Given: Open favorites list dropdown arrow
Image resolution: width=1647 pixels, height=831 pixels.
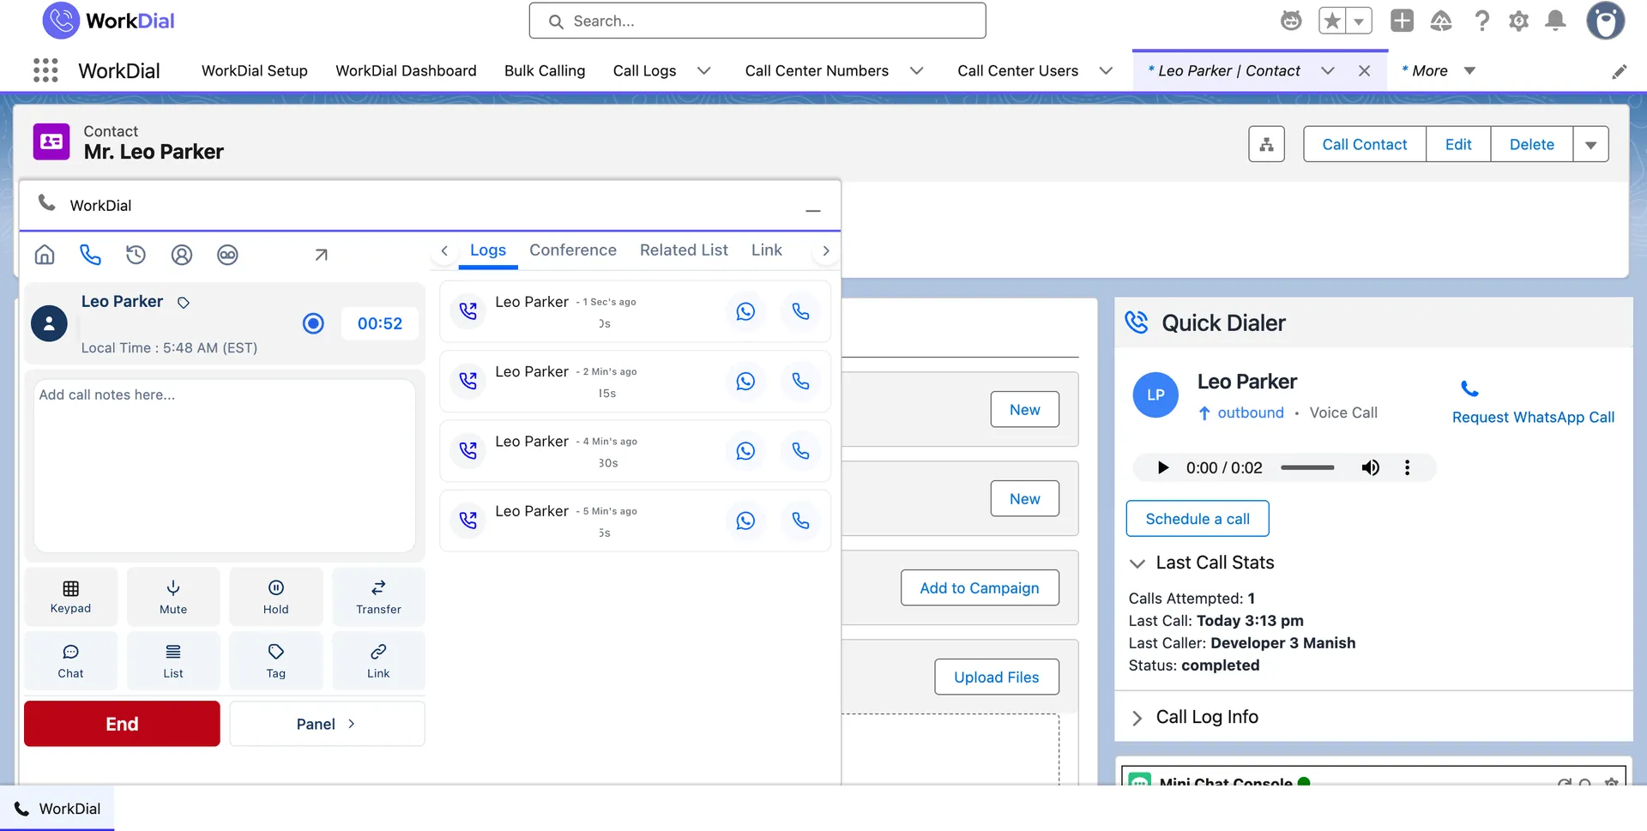Looking at the screenshot, I should pyautogui.click(x=1359, y=21).
